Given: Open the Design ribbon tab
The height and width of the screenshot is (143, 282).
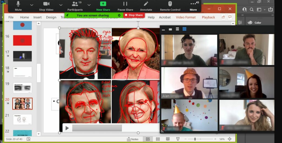Looking at the screenshot, I should (x=51, y=17).
